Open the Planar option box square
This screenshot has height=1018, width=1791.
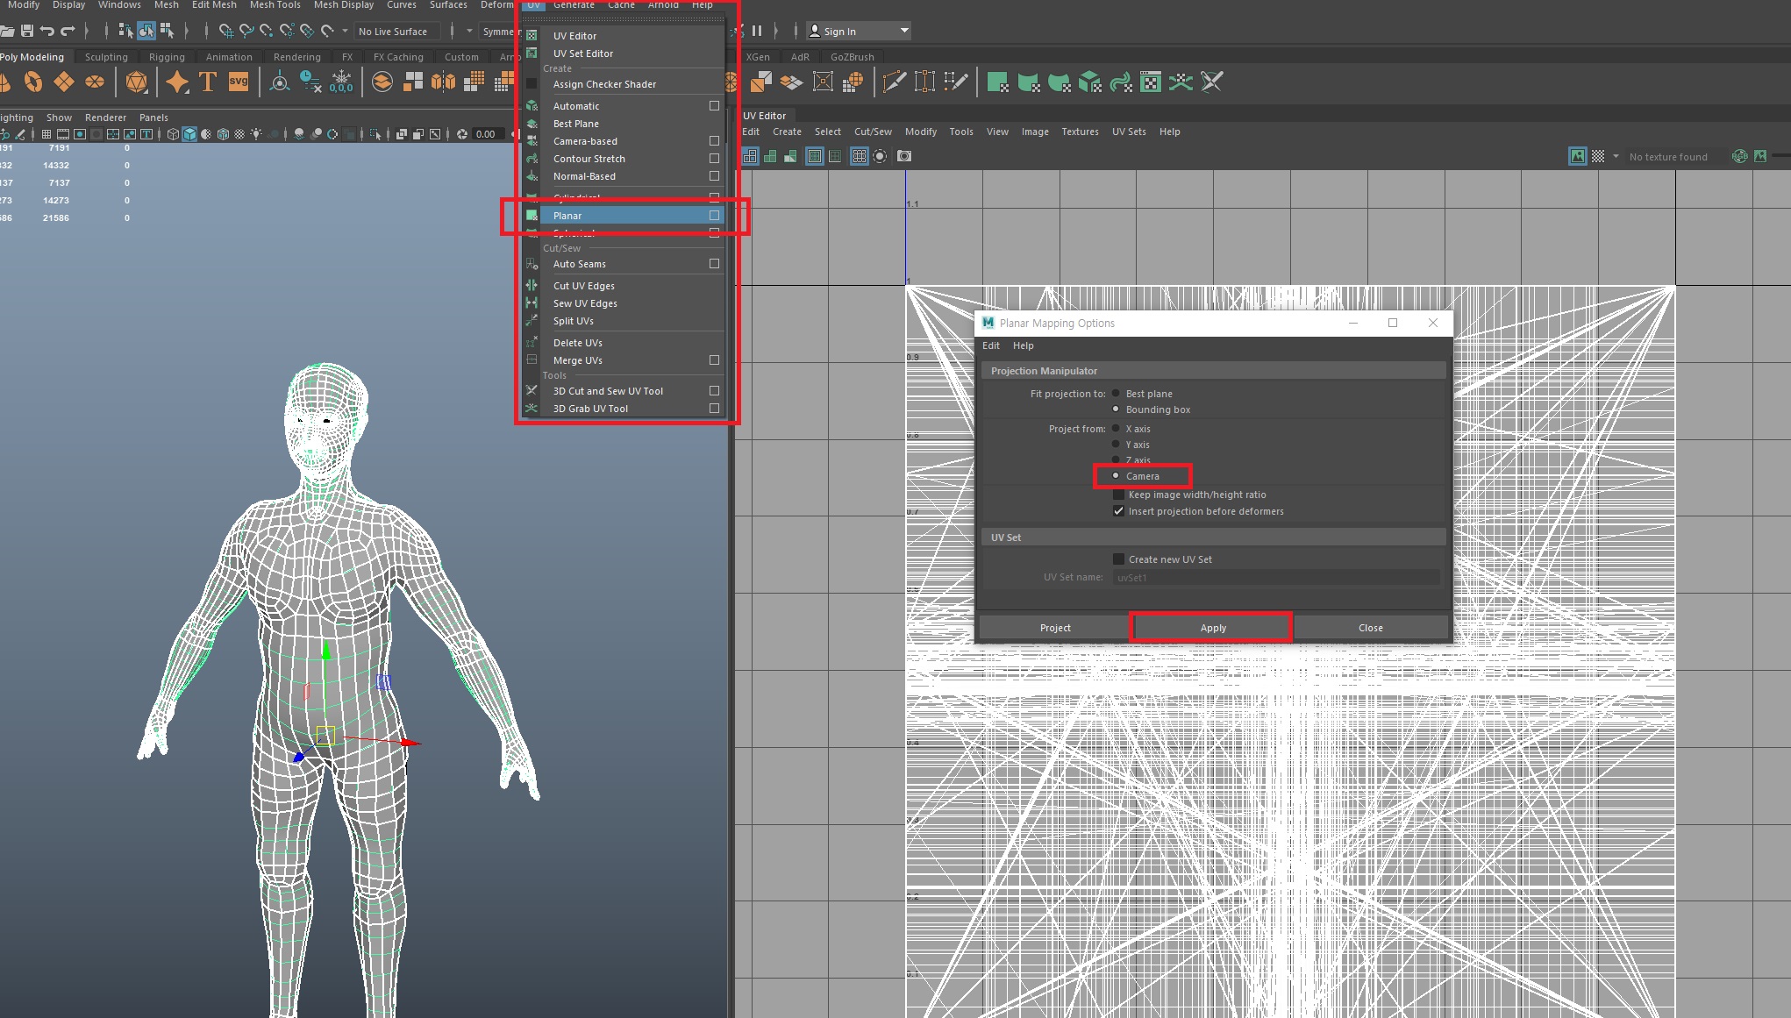[714, 216]
